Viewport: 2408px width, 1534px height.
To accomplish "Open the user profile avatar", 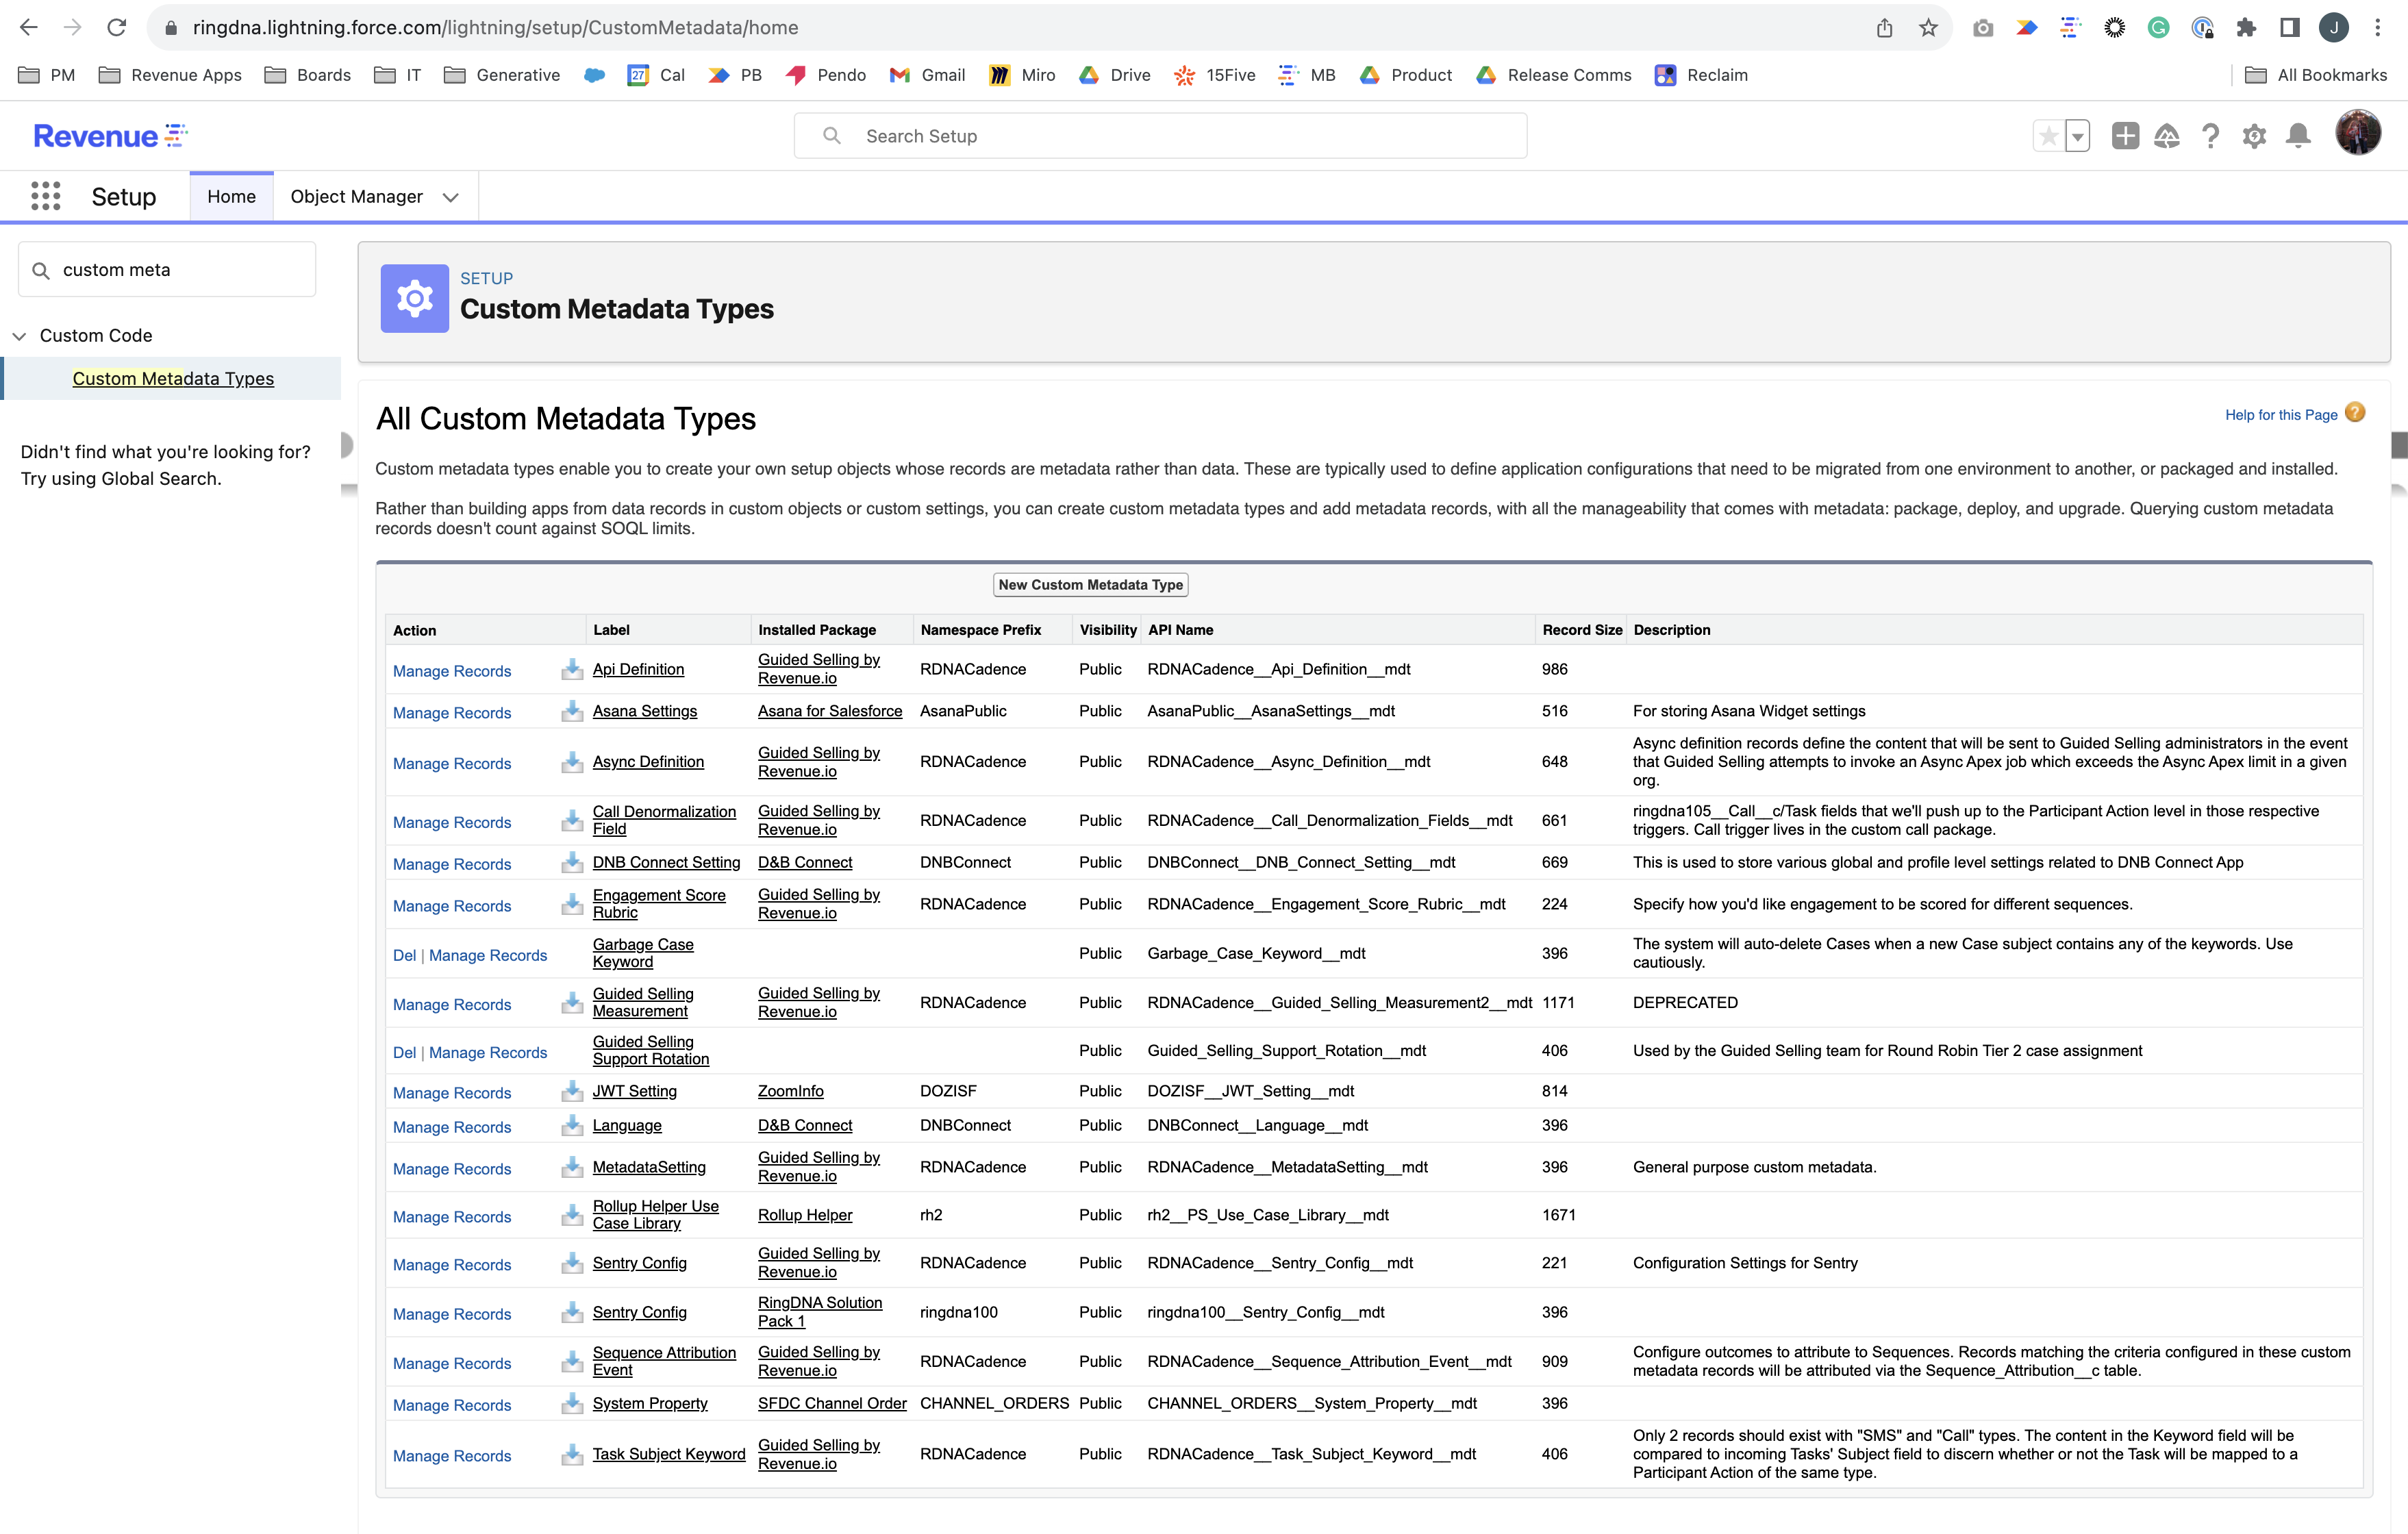I will point(2358,134).
